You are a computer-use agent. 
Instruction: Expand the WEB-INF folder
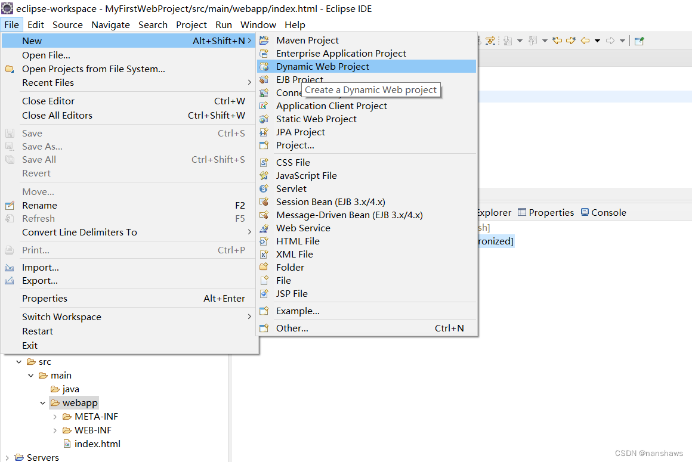[x=55, y=430]
